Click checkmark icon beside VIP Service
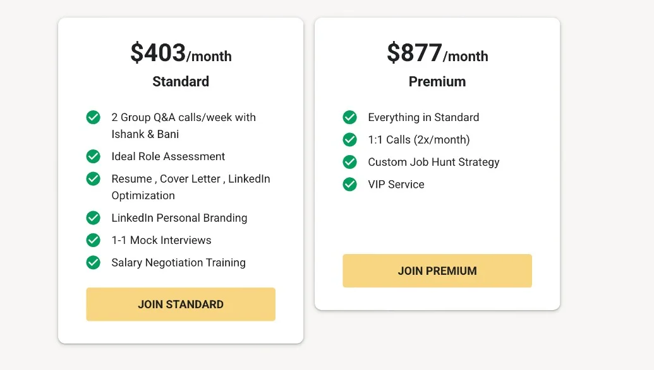The width and height of the screenshot is (654, 370). tap(350, 185)
